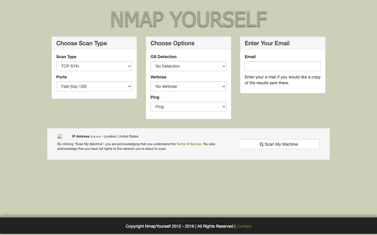Screen dimensions: 377x235
Task: Follow the Contact link in the footer
Action: click(x=244, y=226)
